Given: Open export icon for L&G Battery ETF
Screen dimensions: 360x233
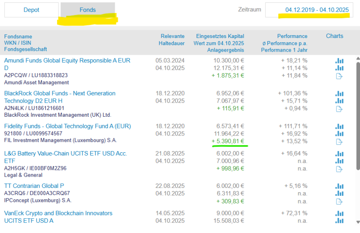Looking at the screenshot, I should coord(339,169).
